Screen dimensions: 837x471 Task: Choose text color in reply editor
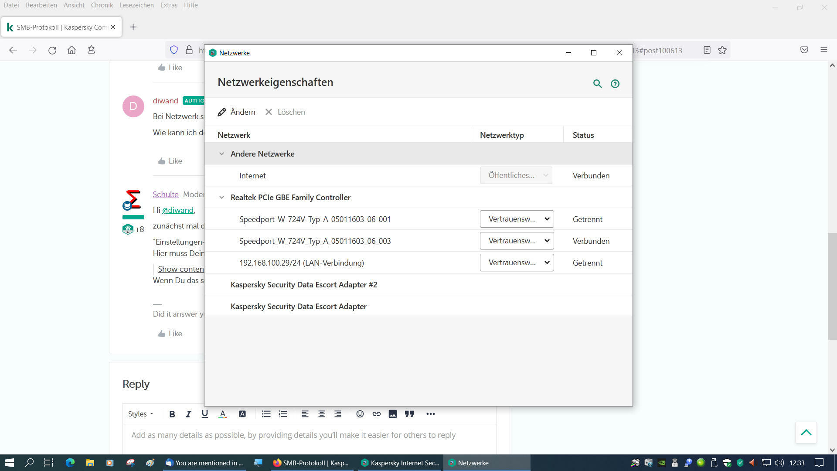[223, 414]
